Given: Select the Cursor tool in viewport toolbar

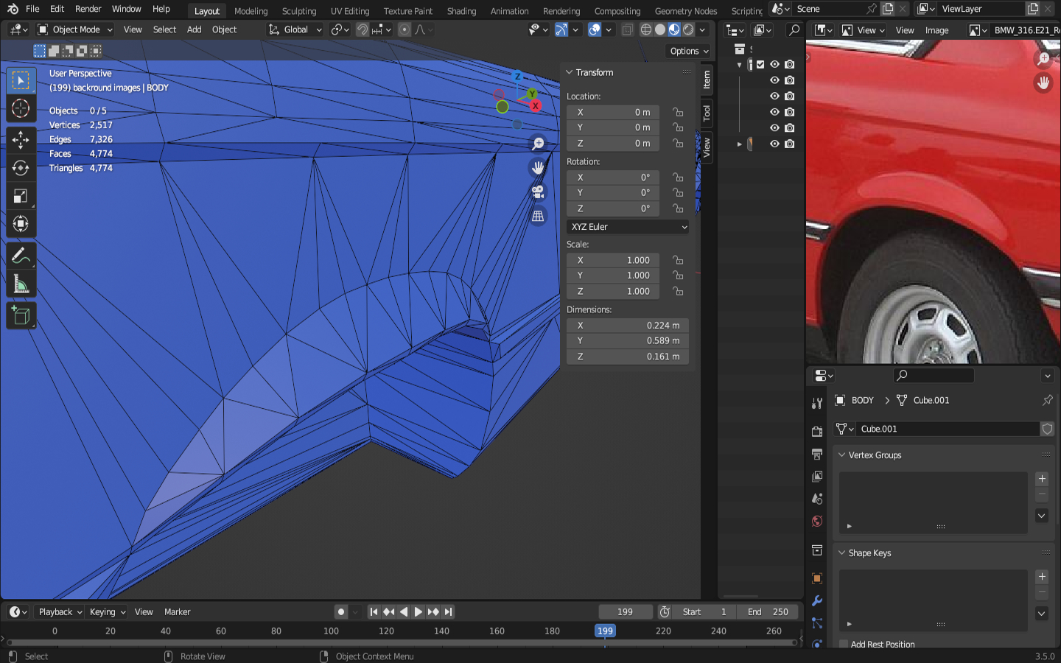Looking at the screenshot, I should (21, 108).
